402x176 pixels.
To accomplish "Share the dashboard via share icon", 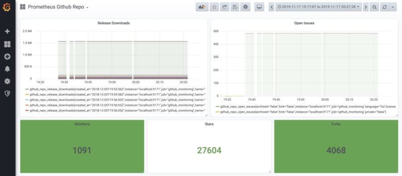I will [225, 7].
